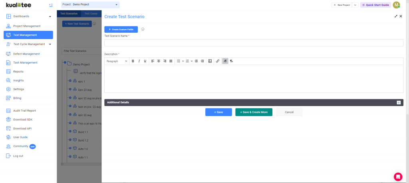Increase the indent of the description text
The image size is (409, 183).
(203, 61)
